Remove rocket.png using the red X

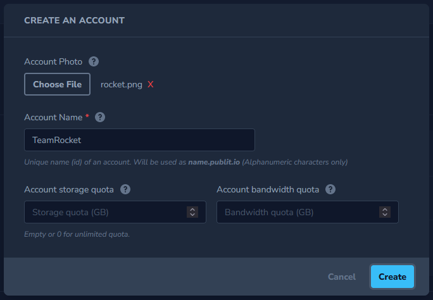(151, 84)
